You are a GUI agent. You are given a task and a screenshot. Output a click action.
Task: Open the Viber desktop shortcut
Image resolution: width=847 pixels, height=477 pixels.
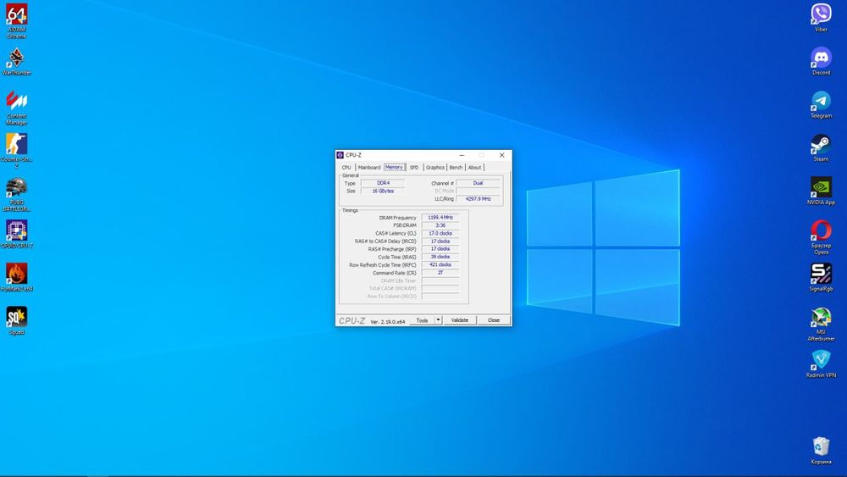[x=821, y=17]
